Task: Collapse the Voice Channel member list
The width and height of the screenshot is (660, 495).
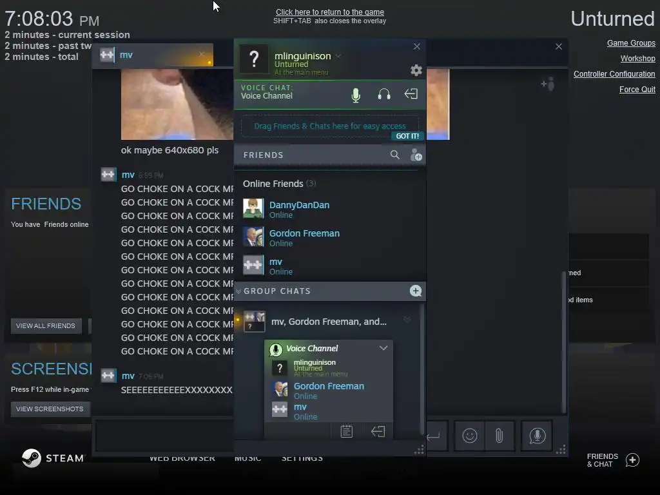Action: 383,348
